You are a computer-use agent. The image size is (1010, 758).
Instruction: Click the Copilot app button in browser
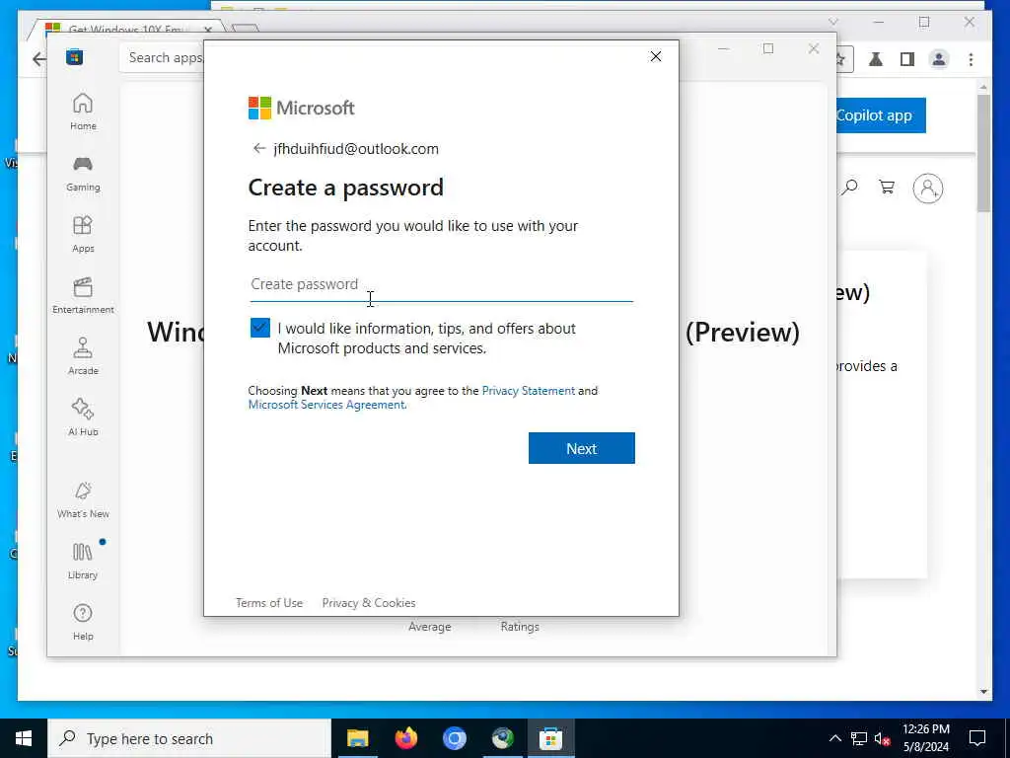coord(881,115)
